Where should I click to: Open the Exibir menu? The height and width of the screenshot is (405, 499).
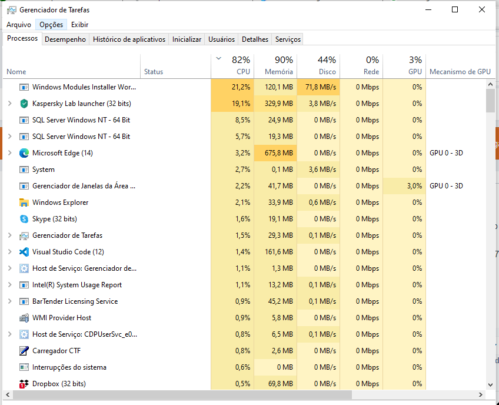pyautogui.click(x=79, y=25)
